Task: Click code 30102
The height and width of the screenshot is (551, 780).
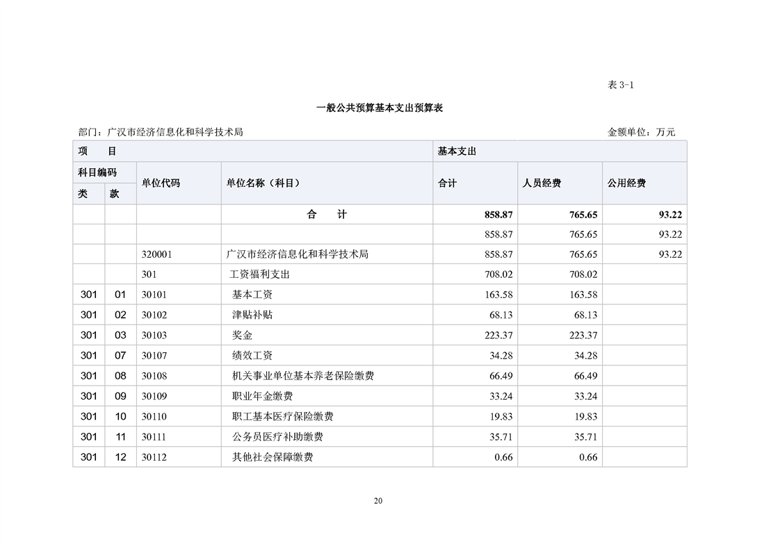Action: click(x=154, y=315)
